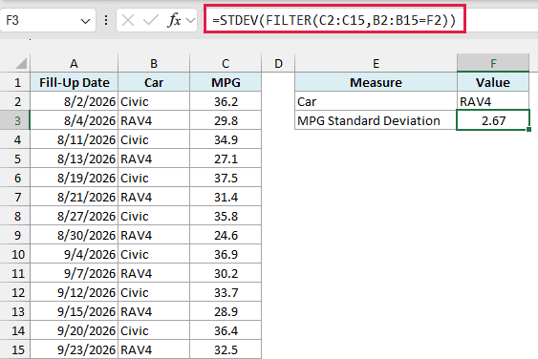
Task: Click the Civic cell in row 2
Action: tap(154, 101)
